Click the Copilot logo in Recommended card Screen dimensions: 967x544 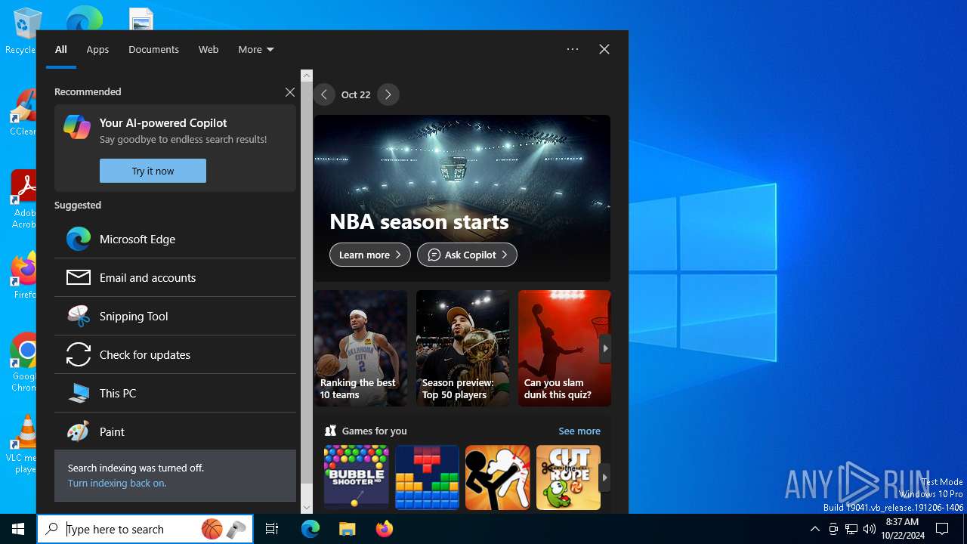click(x=77, y=127)
